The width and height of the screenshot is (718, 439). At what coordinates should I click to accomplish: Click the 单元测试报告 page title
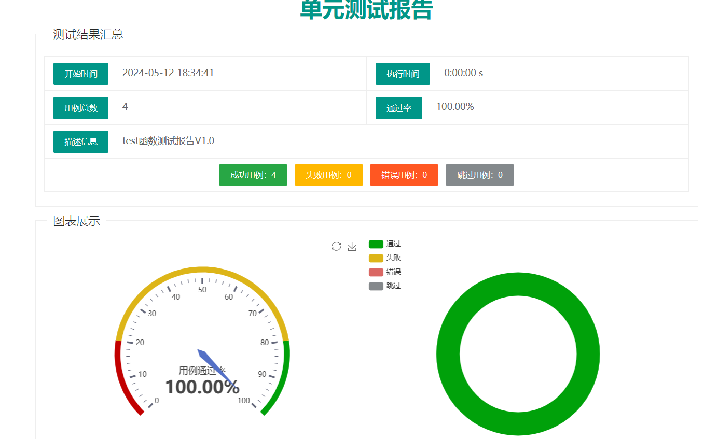pos(366,9)
